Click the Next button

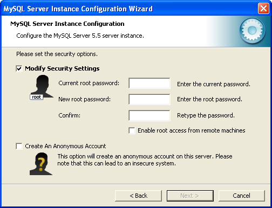pos(190,196)
